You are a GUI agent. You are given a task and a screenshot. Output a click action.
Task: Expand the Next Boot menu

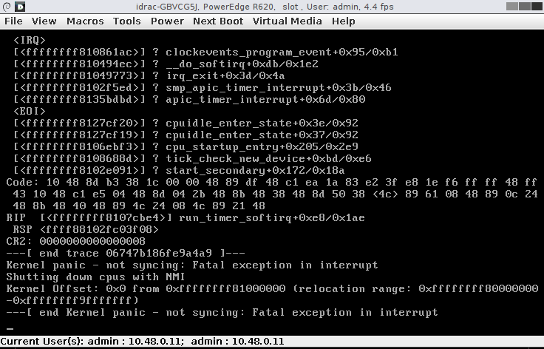218,21
